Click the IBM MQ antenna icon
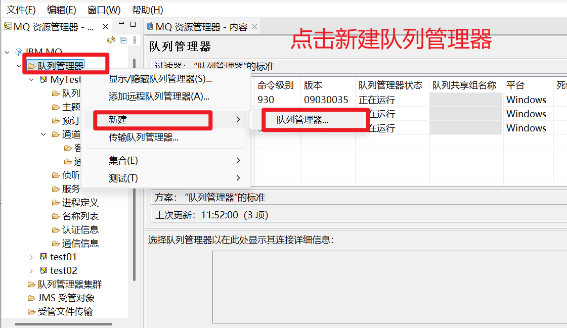 (x=18, y=52)
